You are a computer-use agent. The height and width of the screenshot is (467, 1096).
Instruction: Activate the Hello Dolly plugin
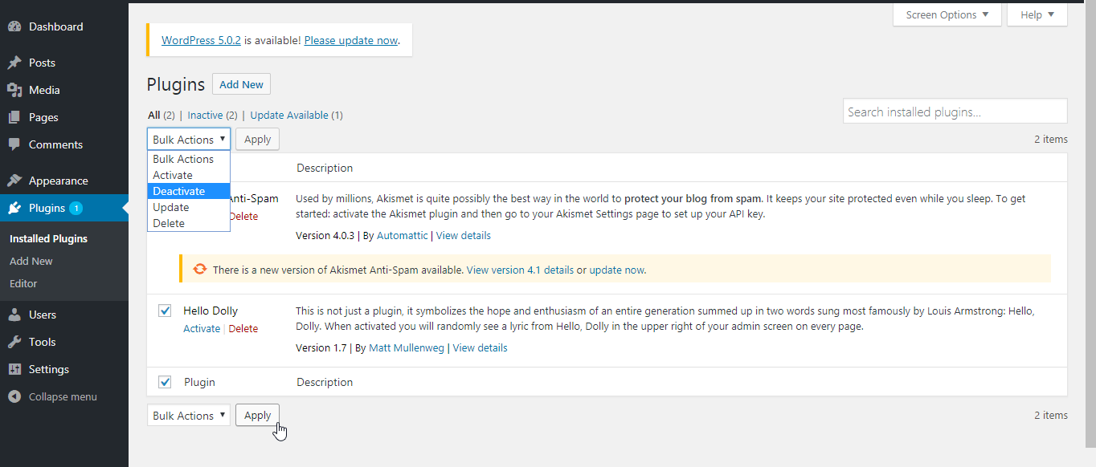click(x=202, y=329)
